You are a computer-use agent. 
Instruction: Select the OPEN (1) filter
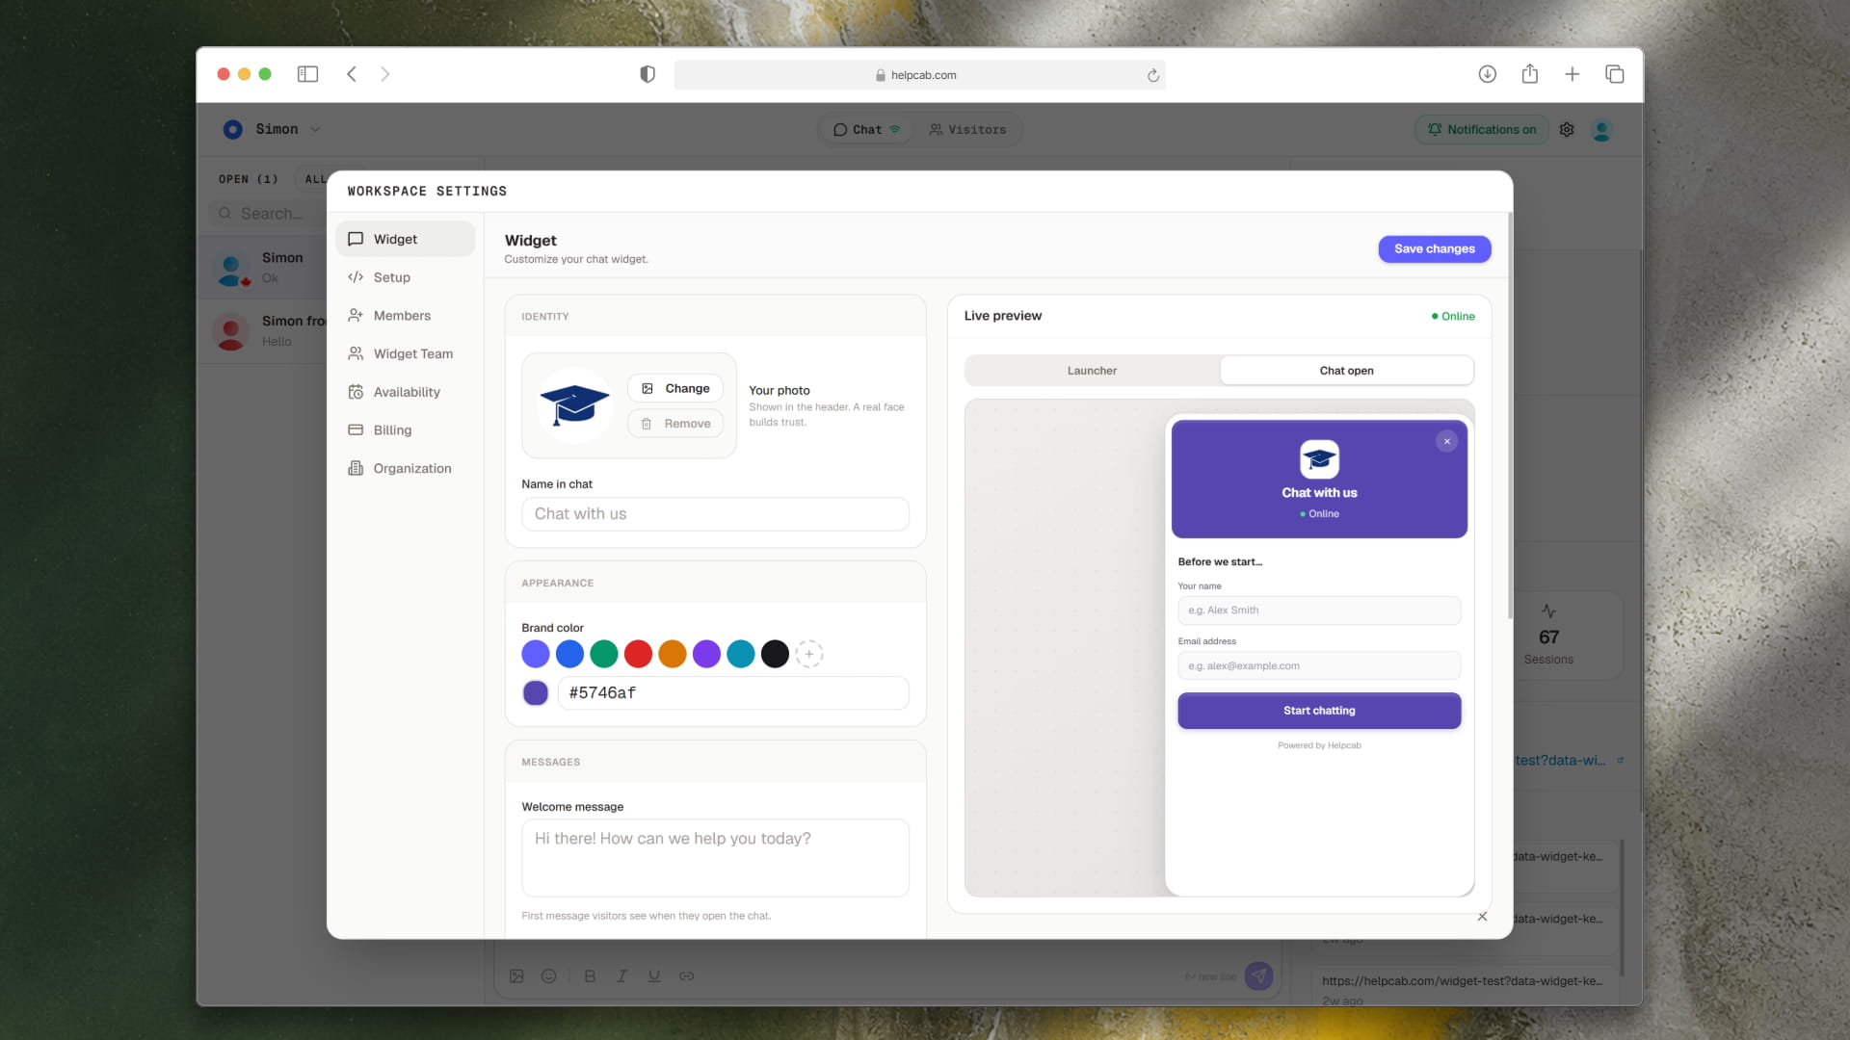click(248, 179)
